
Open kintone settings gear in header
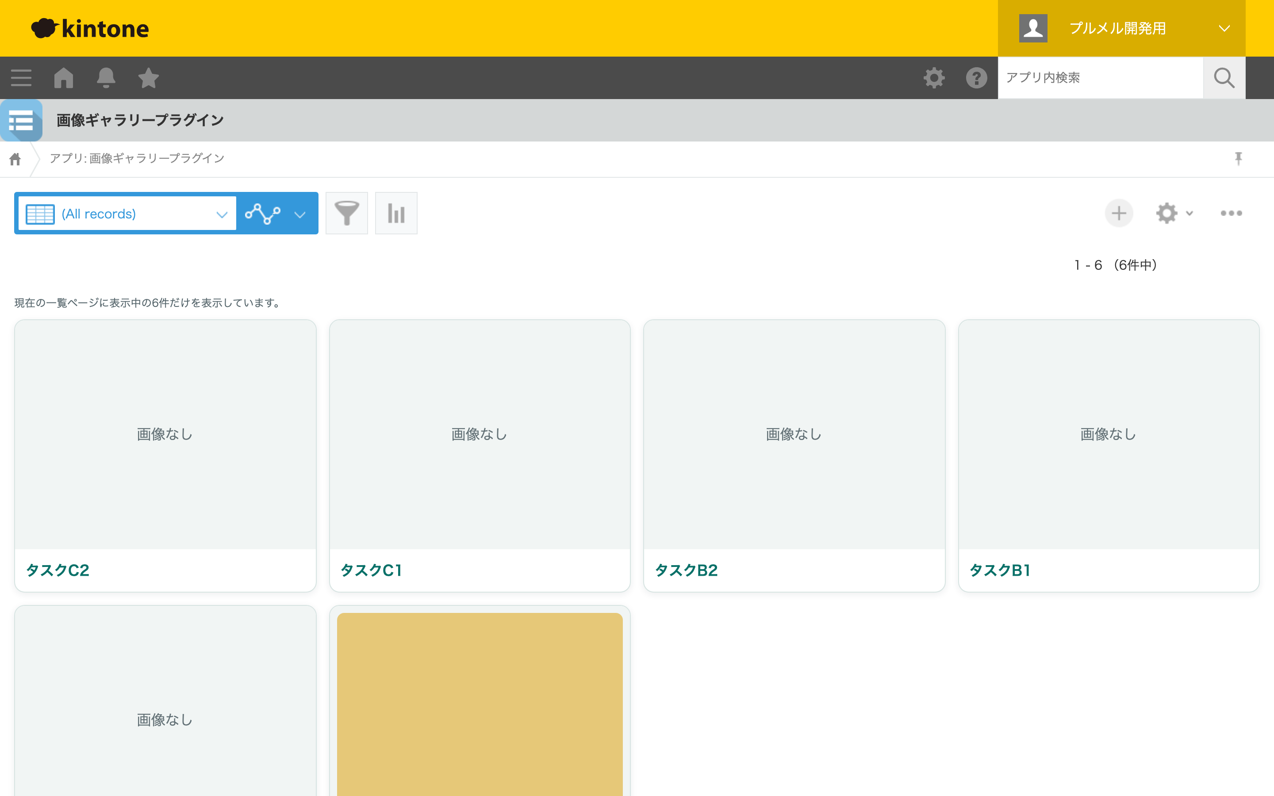point(934,78)
